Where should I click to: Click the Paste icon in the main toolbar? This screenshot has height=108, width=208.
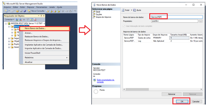click(x=70, y=11)
